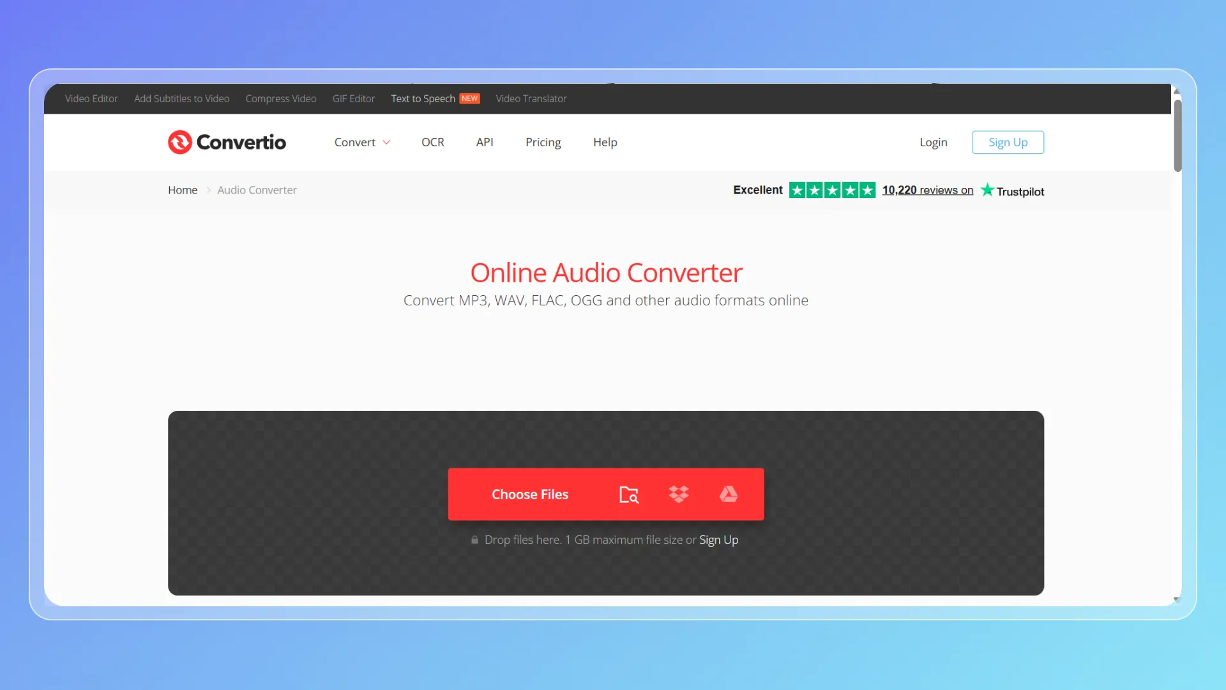Click the page vertical scrollbar thumb
Viewport: 1226px width, 690px height.
point(1177,135)
